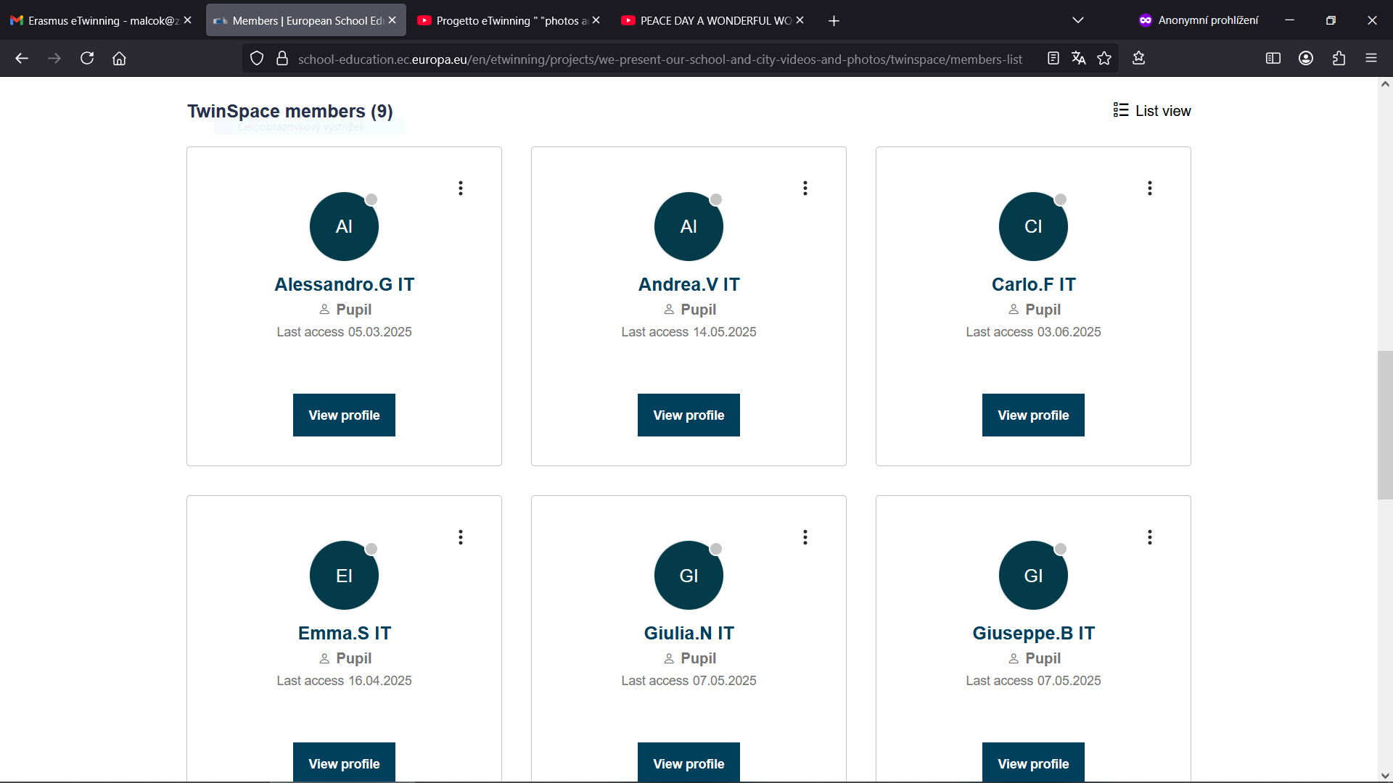Open Giulia.N IT name link

pyautogui.click(x=689, y=633)
